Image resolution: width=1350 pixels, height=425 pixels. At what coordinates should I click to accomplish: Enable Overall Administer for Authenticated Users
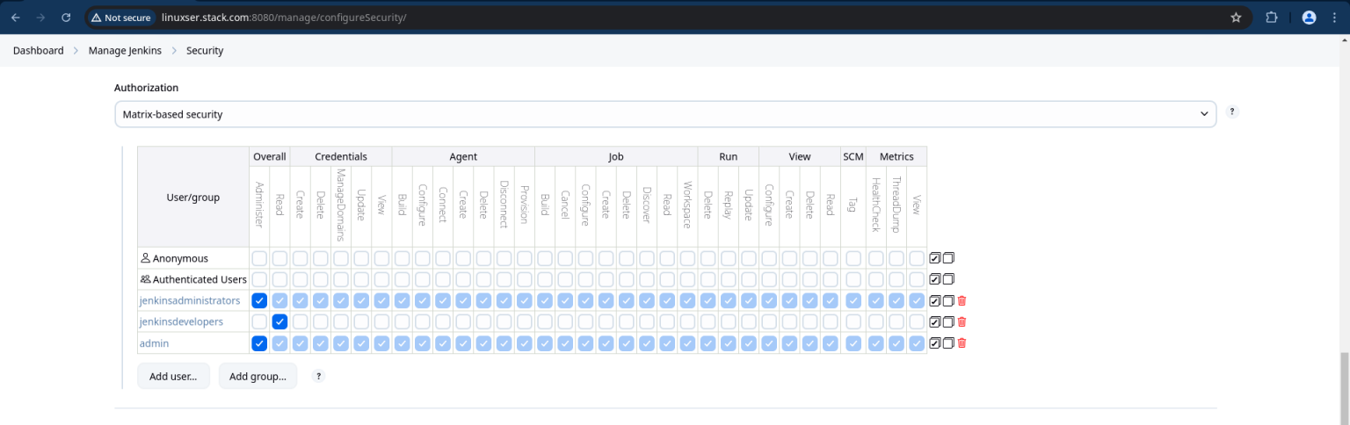pos(259,279)
